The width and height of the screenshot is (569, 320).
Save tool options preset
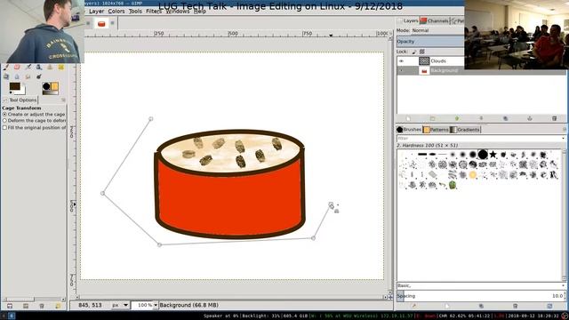point(10,306)
